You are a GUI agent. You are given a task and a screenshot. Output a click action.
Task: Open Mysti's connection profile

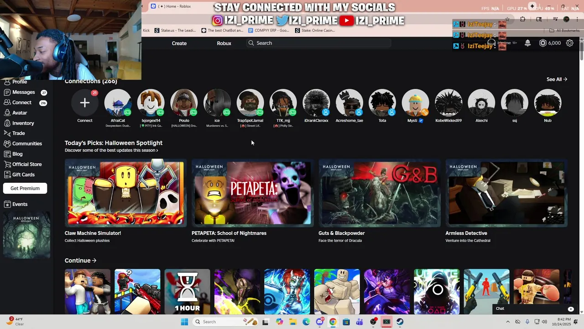(x=415, y=103)
